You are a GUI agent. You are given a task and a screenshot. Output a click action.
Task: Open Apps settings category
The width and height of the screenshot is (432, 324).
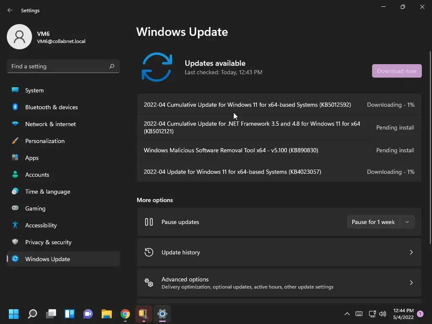click(63, 158)
